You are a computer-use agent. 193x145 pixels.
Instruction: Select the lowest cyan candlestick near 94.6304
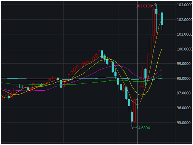pos(132,117)
